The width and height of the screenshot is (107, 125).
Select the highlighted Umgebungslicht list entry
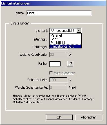click(x=65, y=46)
